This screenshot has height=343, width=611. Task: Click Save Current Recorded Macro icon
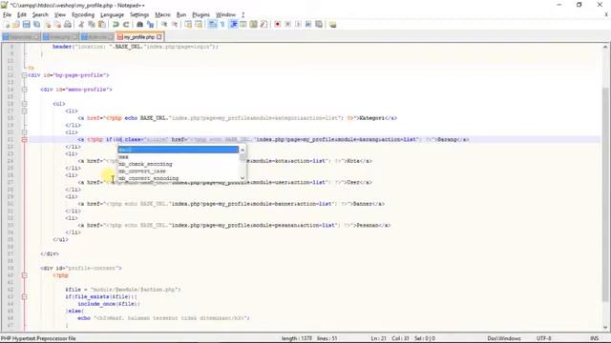[319, 25]
